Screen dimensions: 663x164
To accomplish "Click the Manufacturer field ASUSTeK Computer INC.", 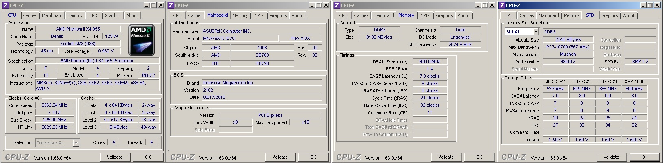I will [262, 31].
